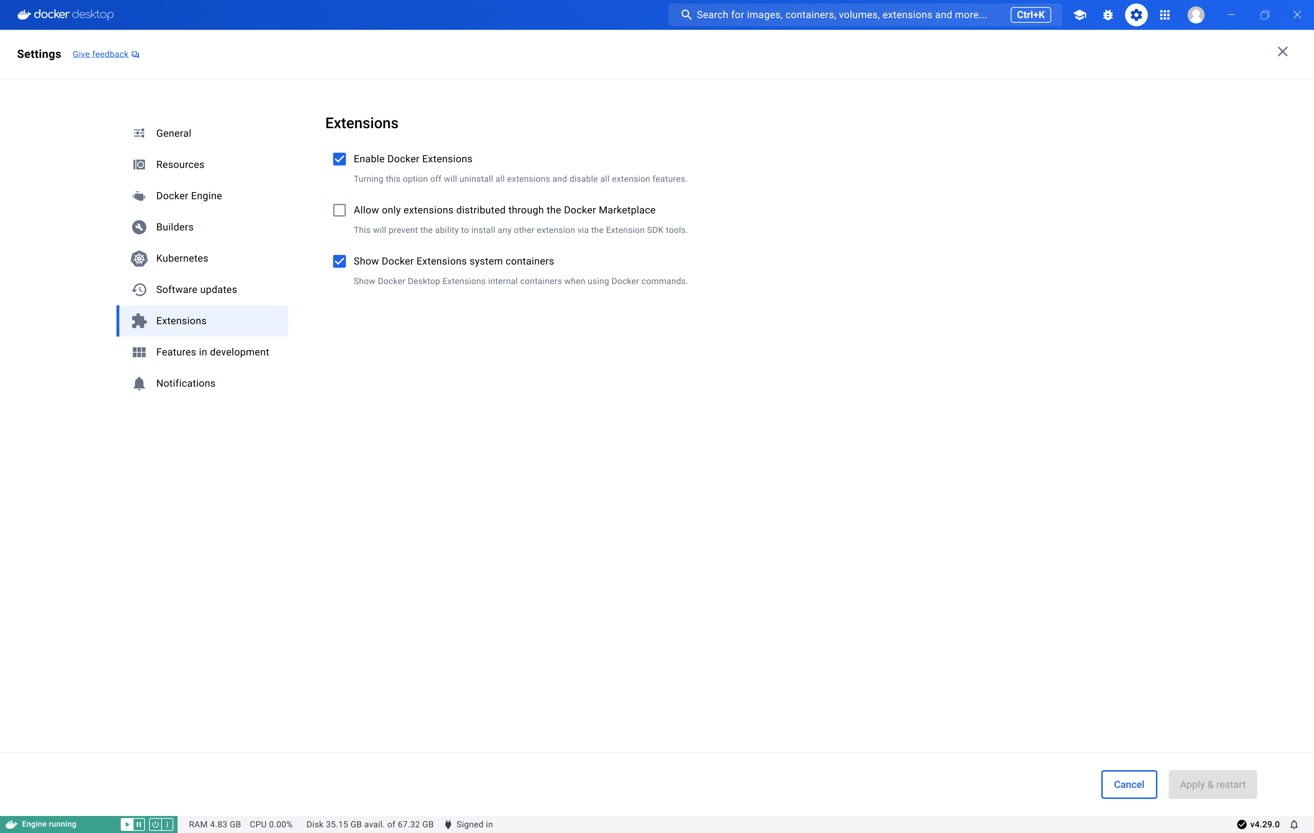Open notifications bell in status bar

pos(1294,824)
